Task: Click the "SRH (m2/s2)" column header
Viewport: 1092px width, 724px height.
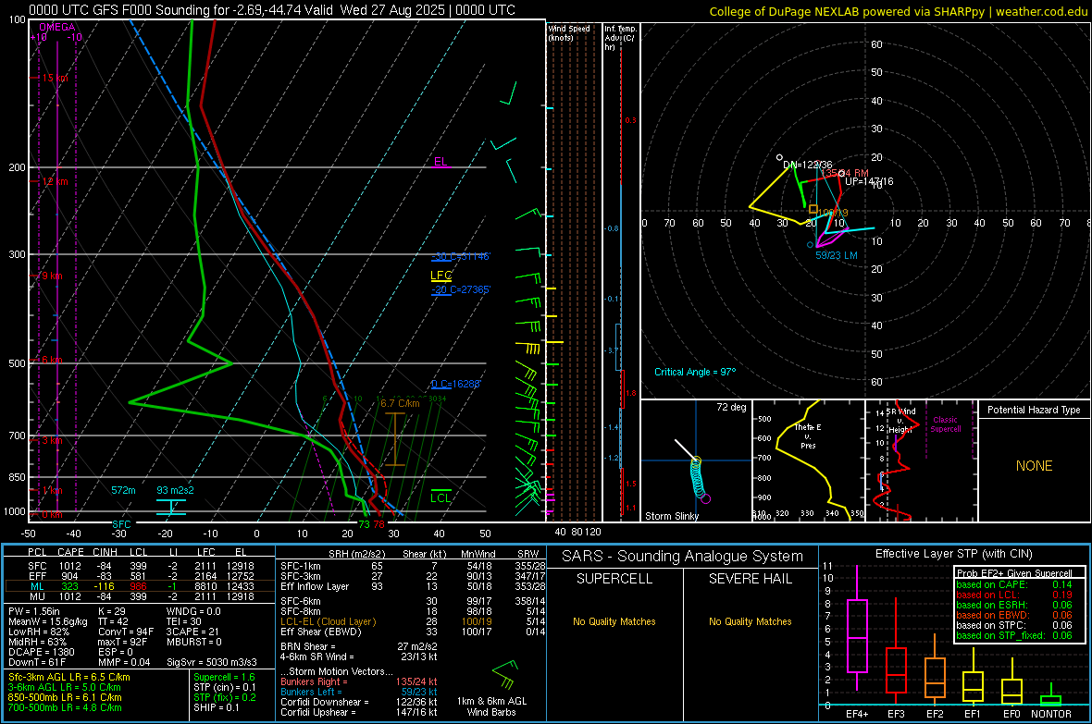Action: [358, 554]
